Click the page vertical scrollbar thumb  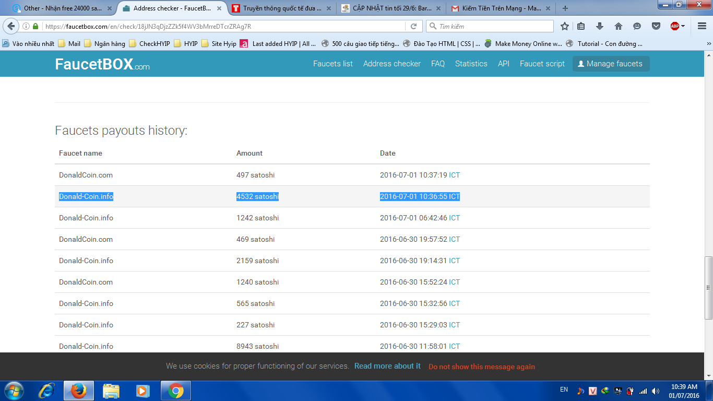point(708,287)
